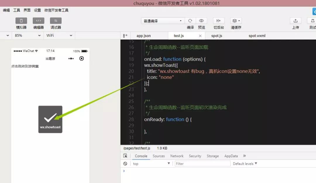Click the compile (编译) refresh icon
The height and width of the screenshot is (183, 316).
click(x=190, y=21)
